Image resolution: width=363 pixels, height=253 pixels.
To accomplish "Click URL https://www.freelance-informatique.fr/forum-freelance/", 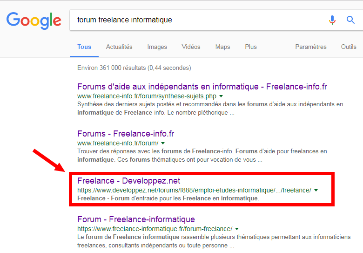I will point(155,229).
